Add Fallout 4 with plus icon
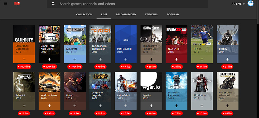 [24, 106]
